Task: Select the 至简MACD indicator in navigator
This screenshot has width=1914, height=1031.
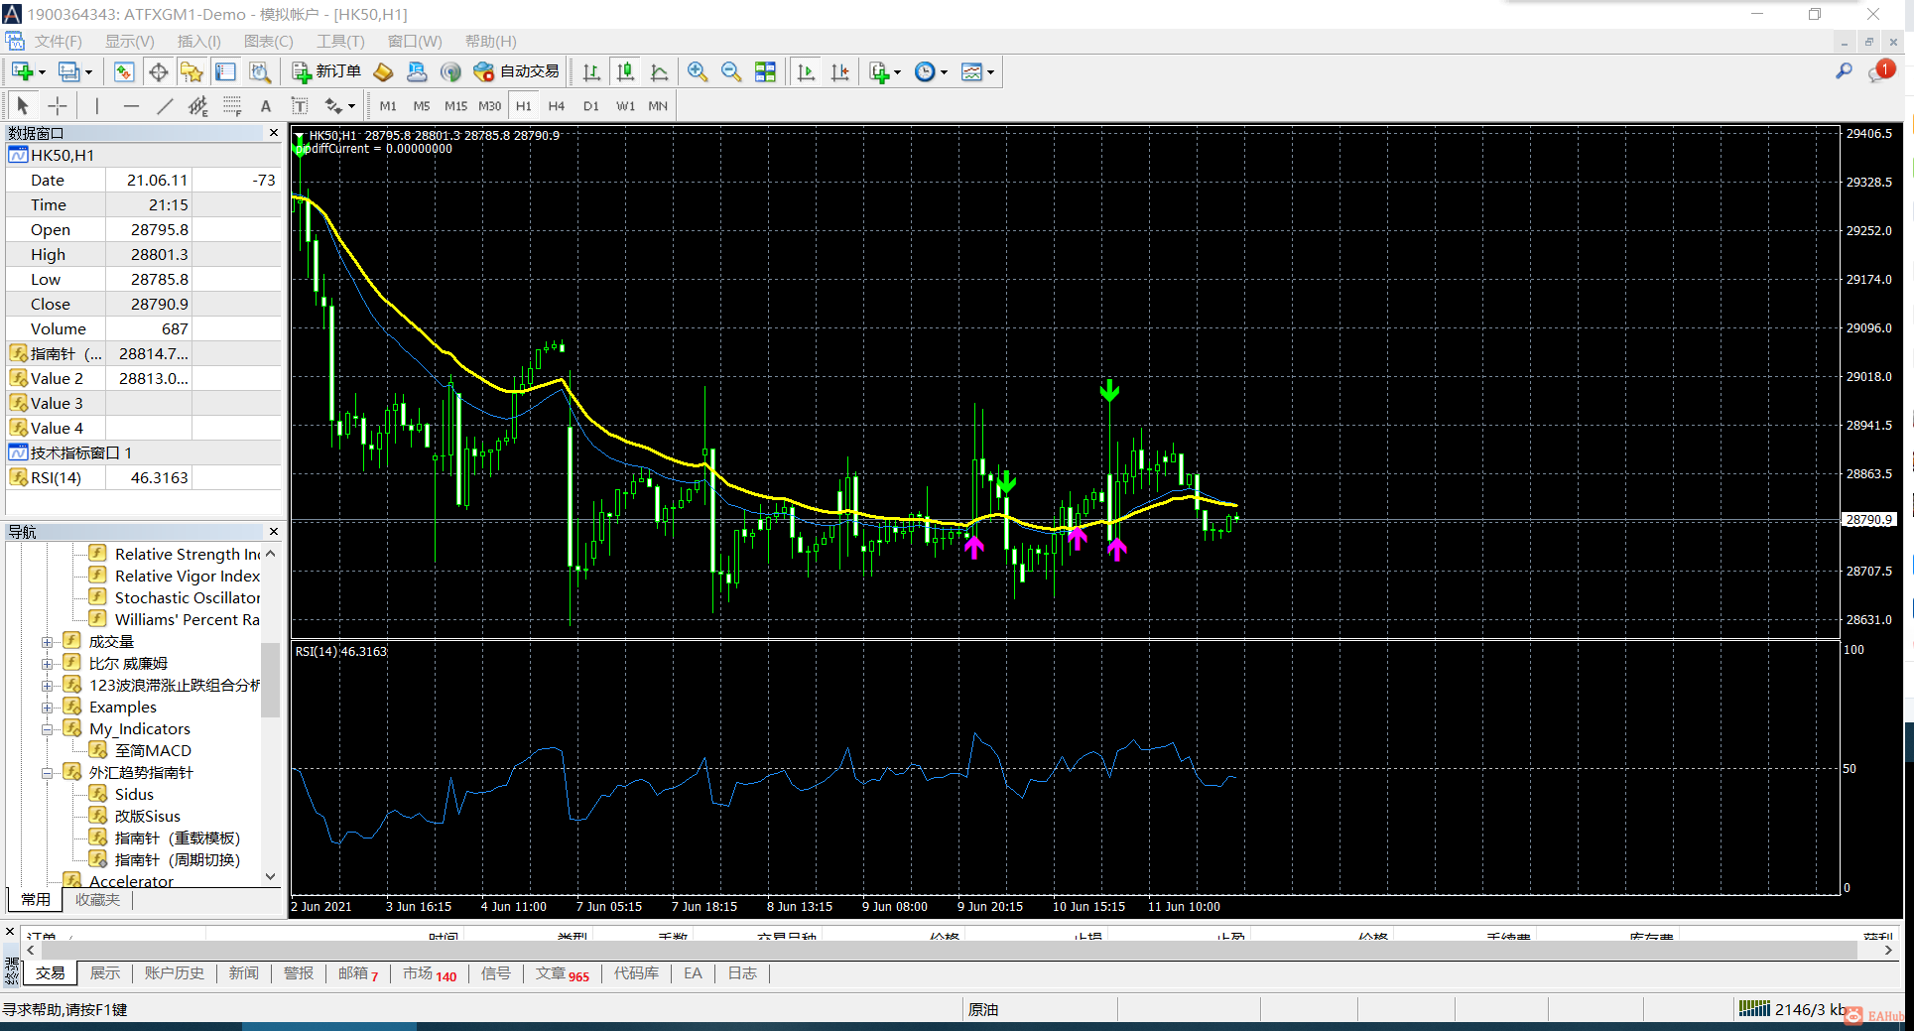Action: (153, 751)
